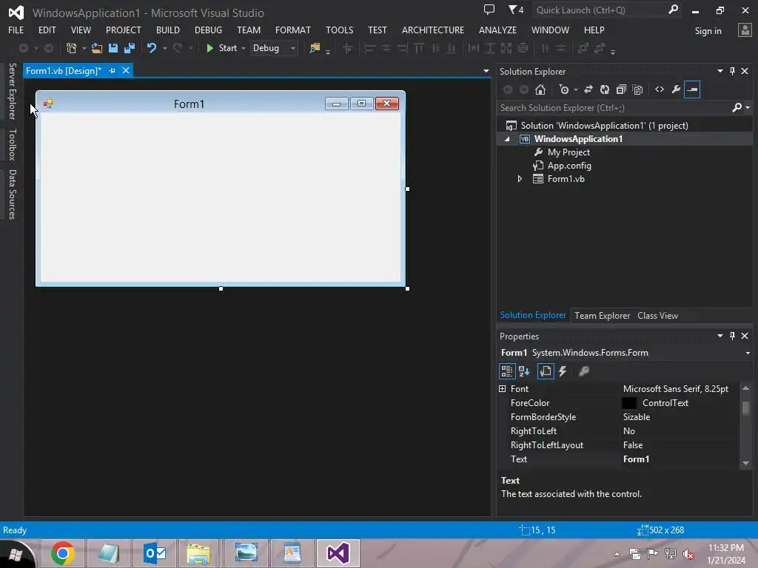Select the Solution Explorer bottom tab
Screen dimensions: 758x568
533,315
